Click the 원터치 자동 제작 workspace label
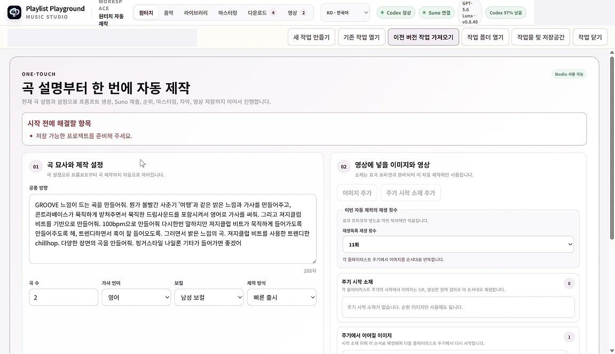 (111, 20)
